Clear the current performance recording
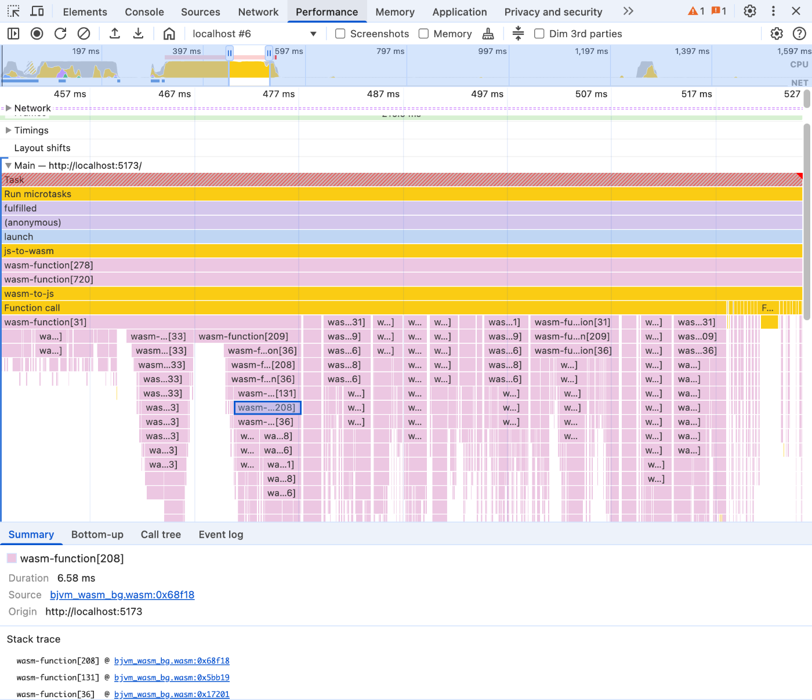 [84, 33]
